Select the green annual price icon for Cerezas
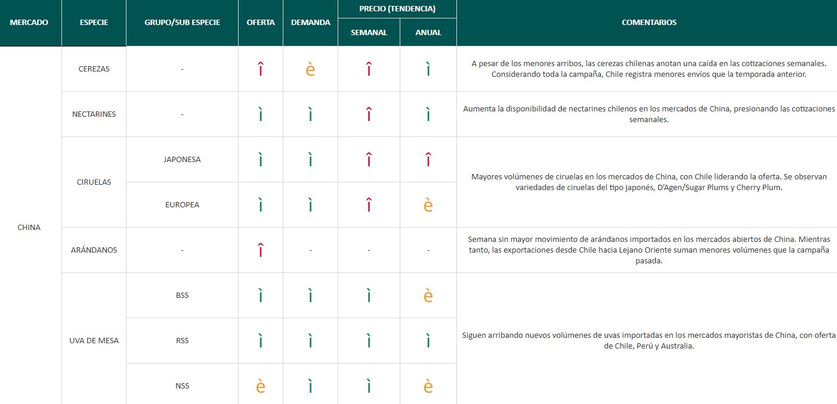 (428, 70)
